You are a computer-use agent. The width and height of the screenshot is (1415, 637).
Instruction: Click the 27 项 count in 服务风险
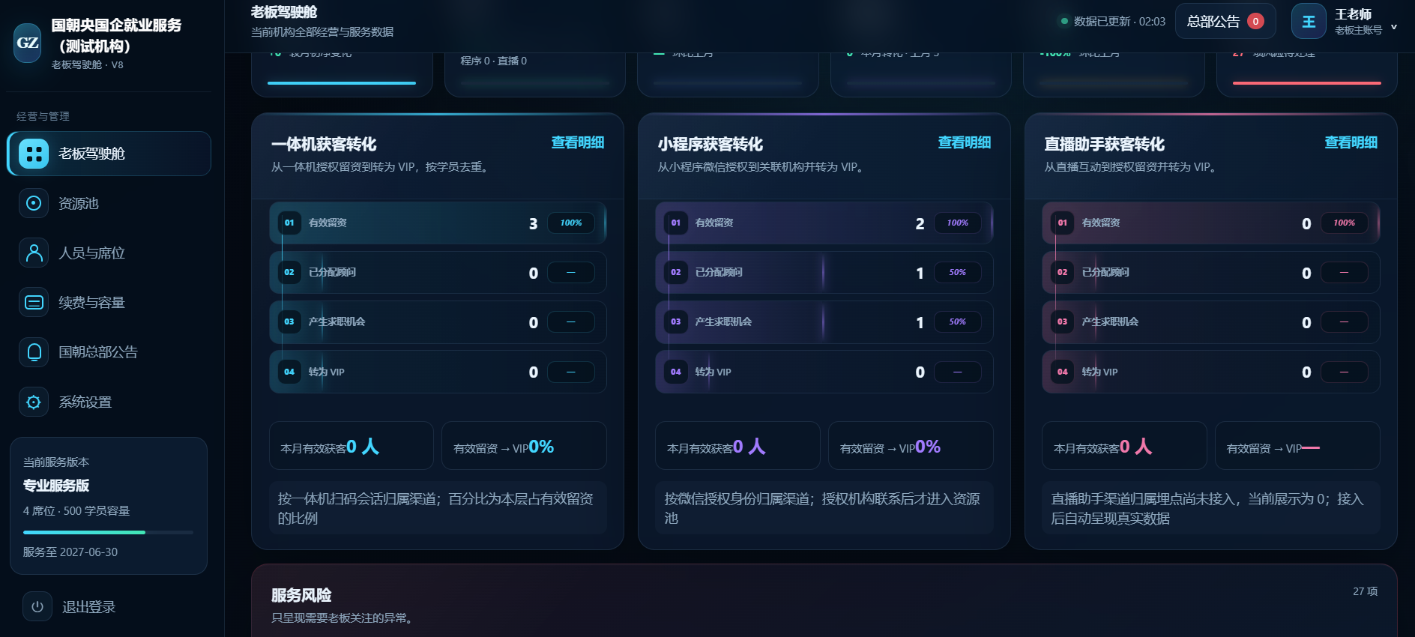1365,591
